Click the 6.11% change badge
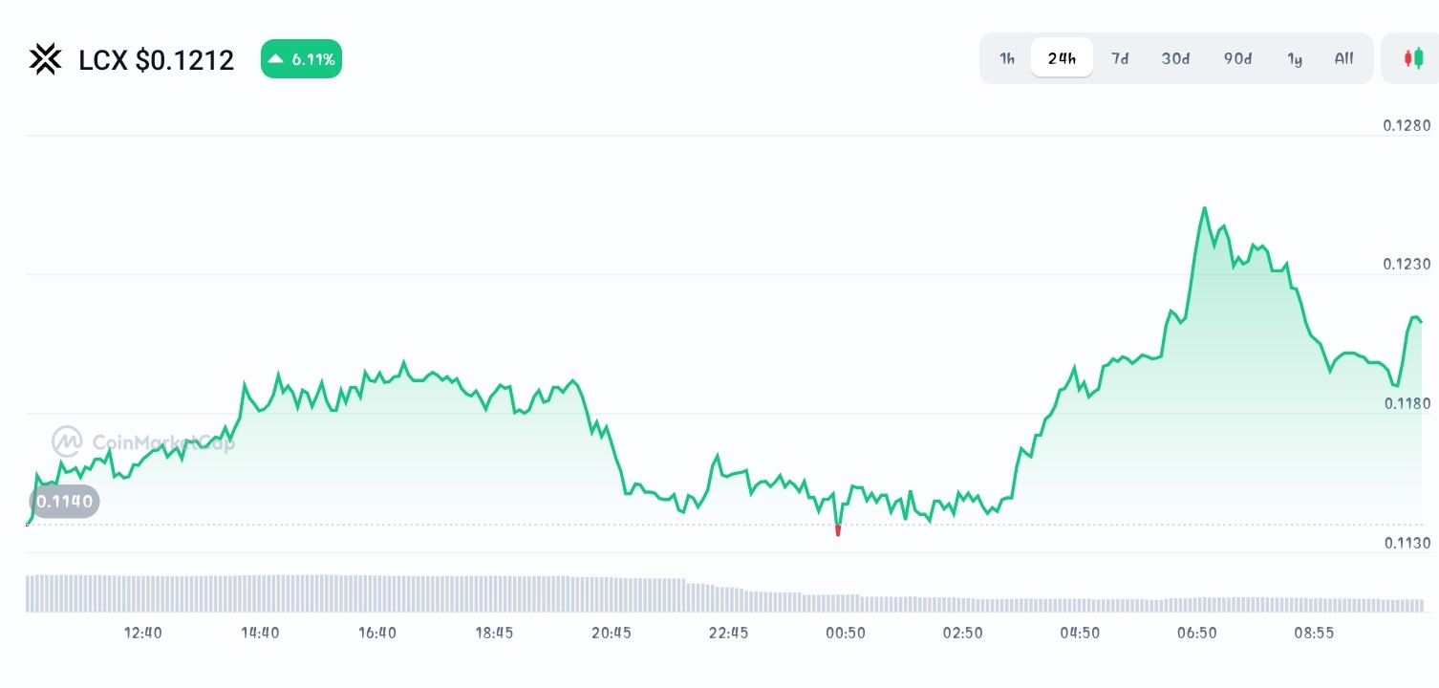This screenshot has height=688, width=1439. coord(301,59)
